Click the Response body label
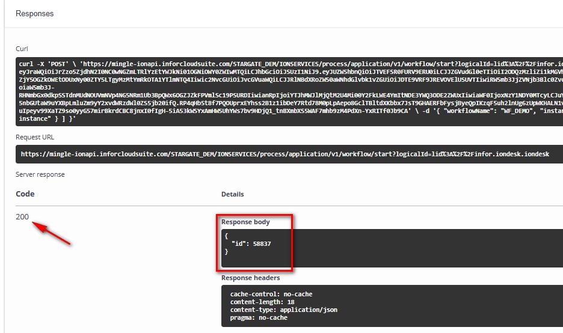Viewport: 563px width, 333px height. pyautogui.click(x=245, y=222)
